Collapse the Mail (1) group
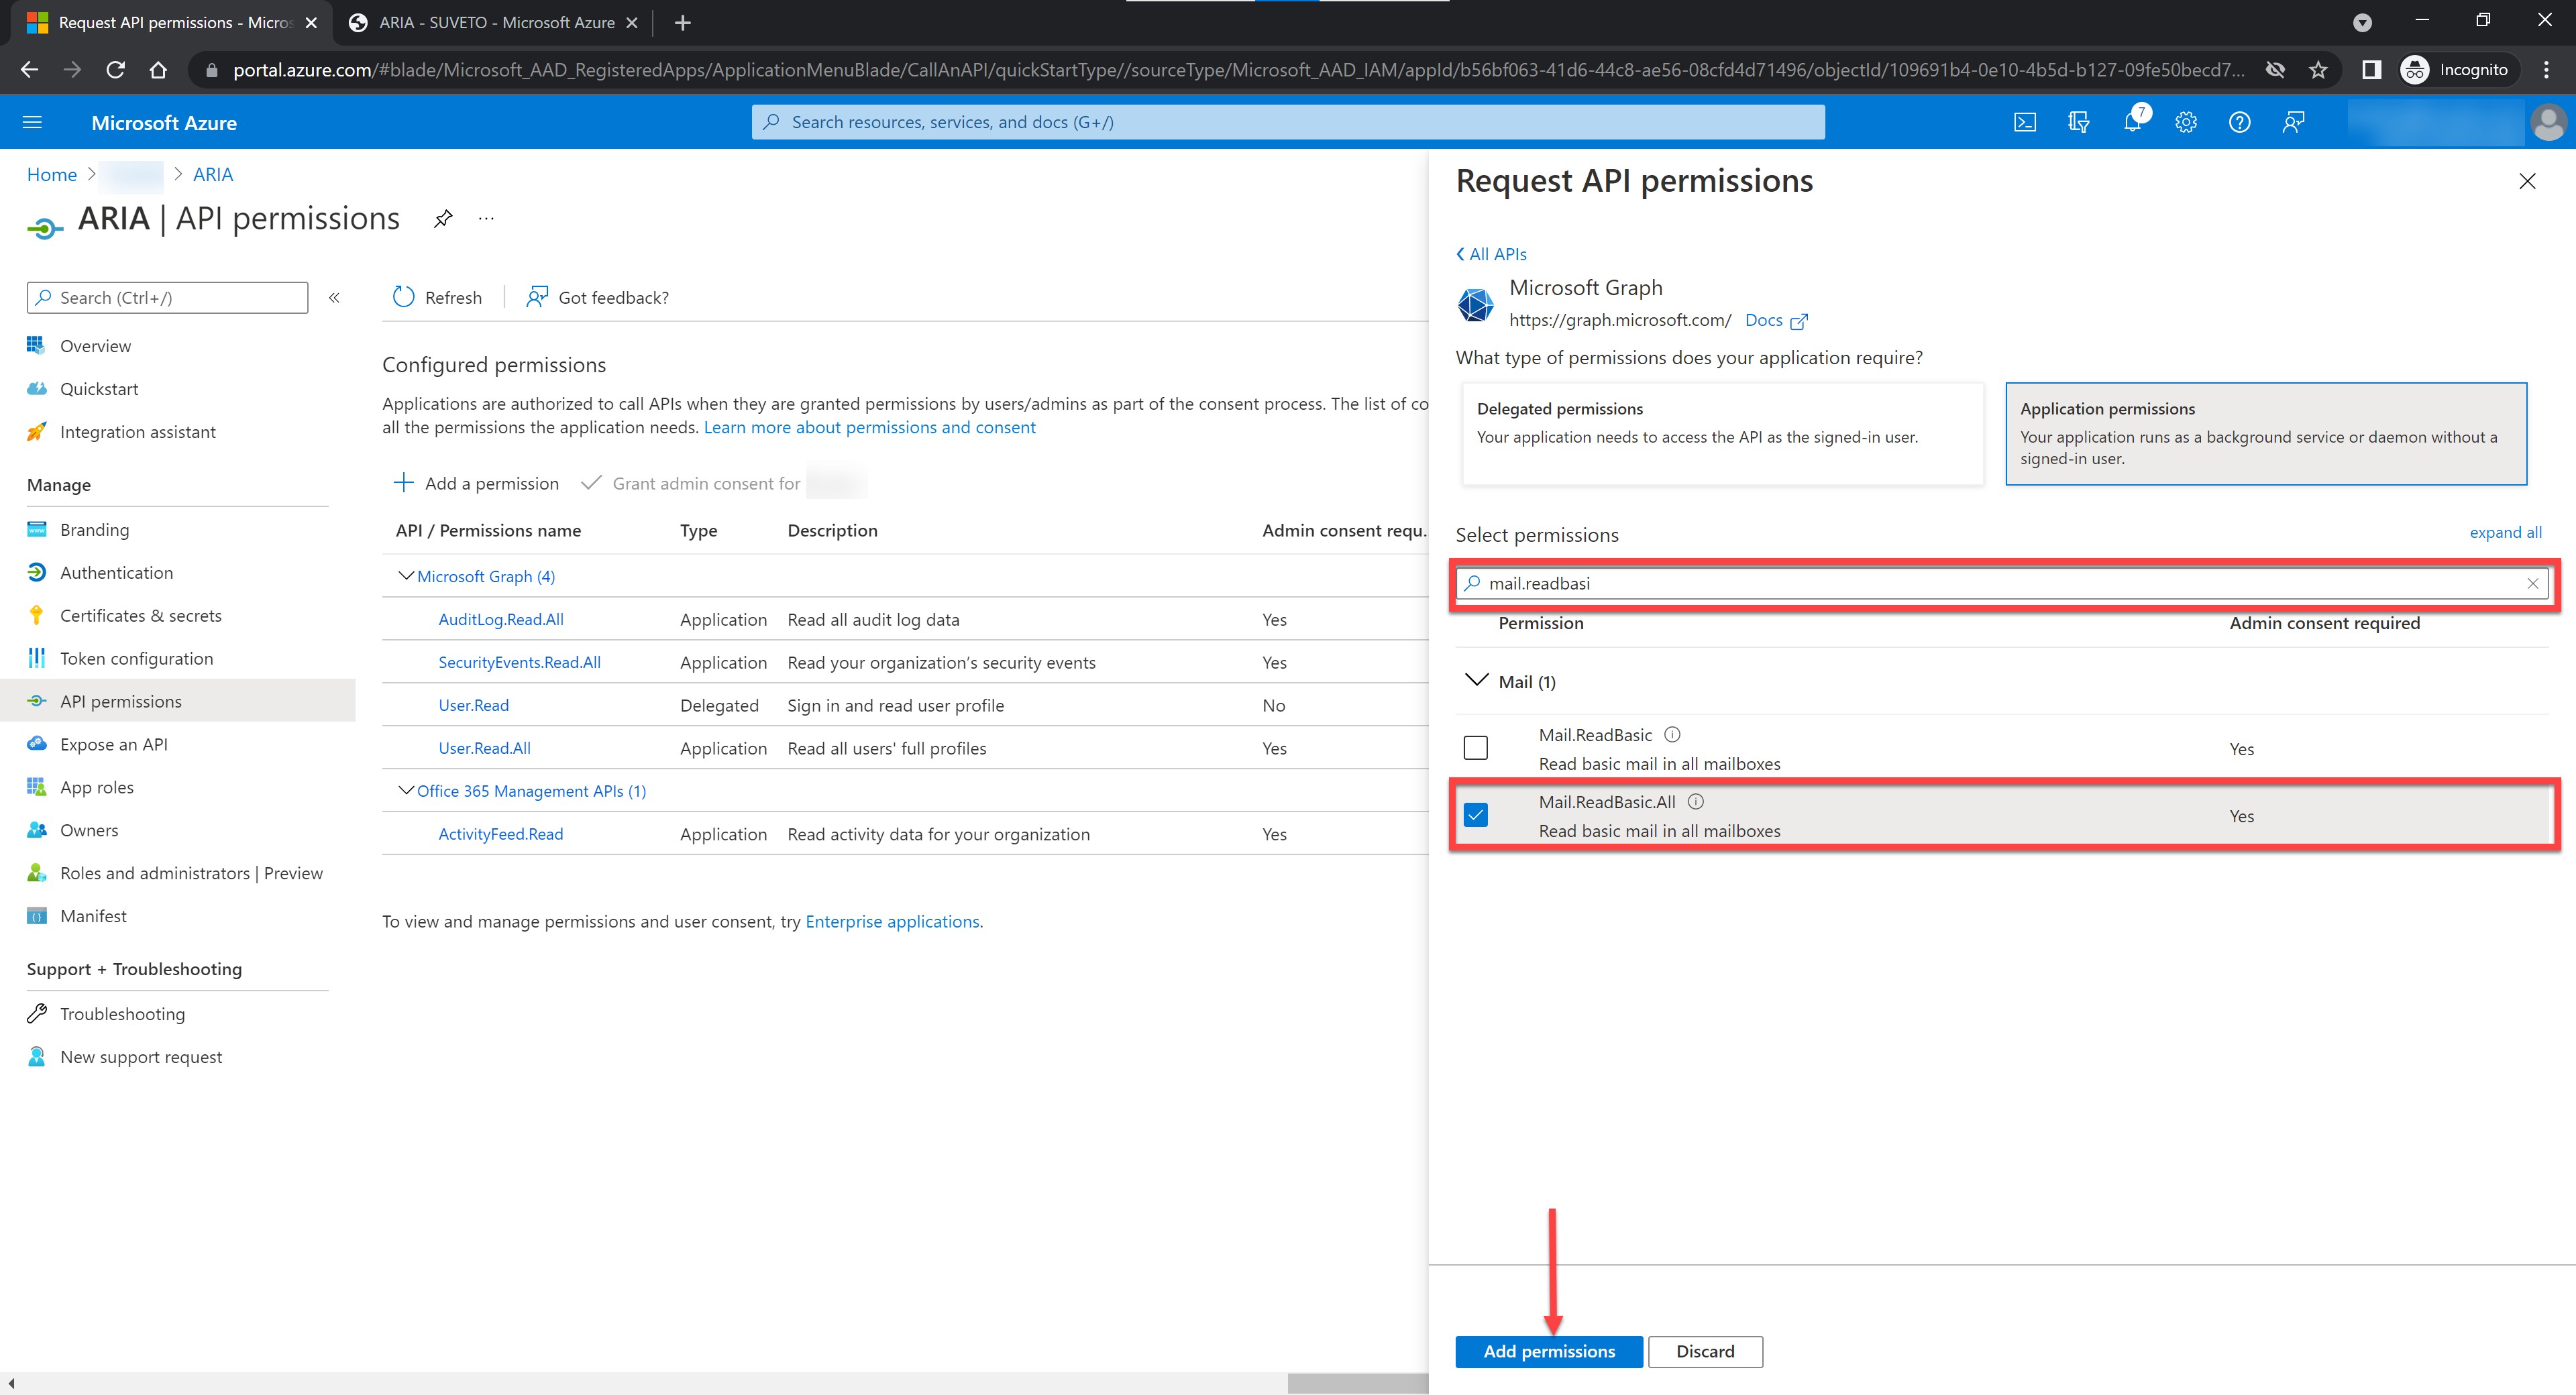 pyautogui.click(x=1475, y=680)
